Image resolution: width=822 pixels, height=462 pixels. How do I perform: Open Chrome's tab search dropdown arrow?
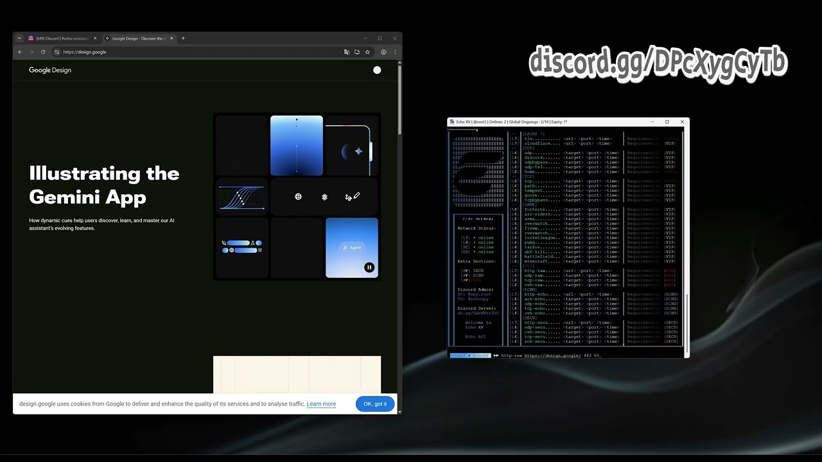coord(19,38)
